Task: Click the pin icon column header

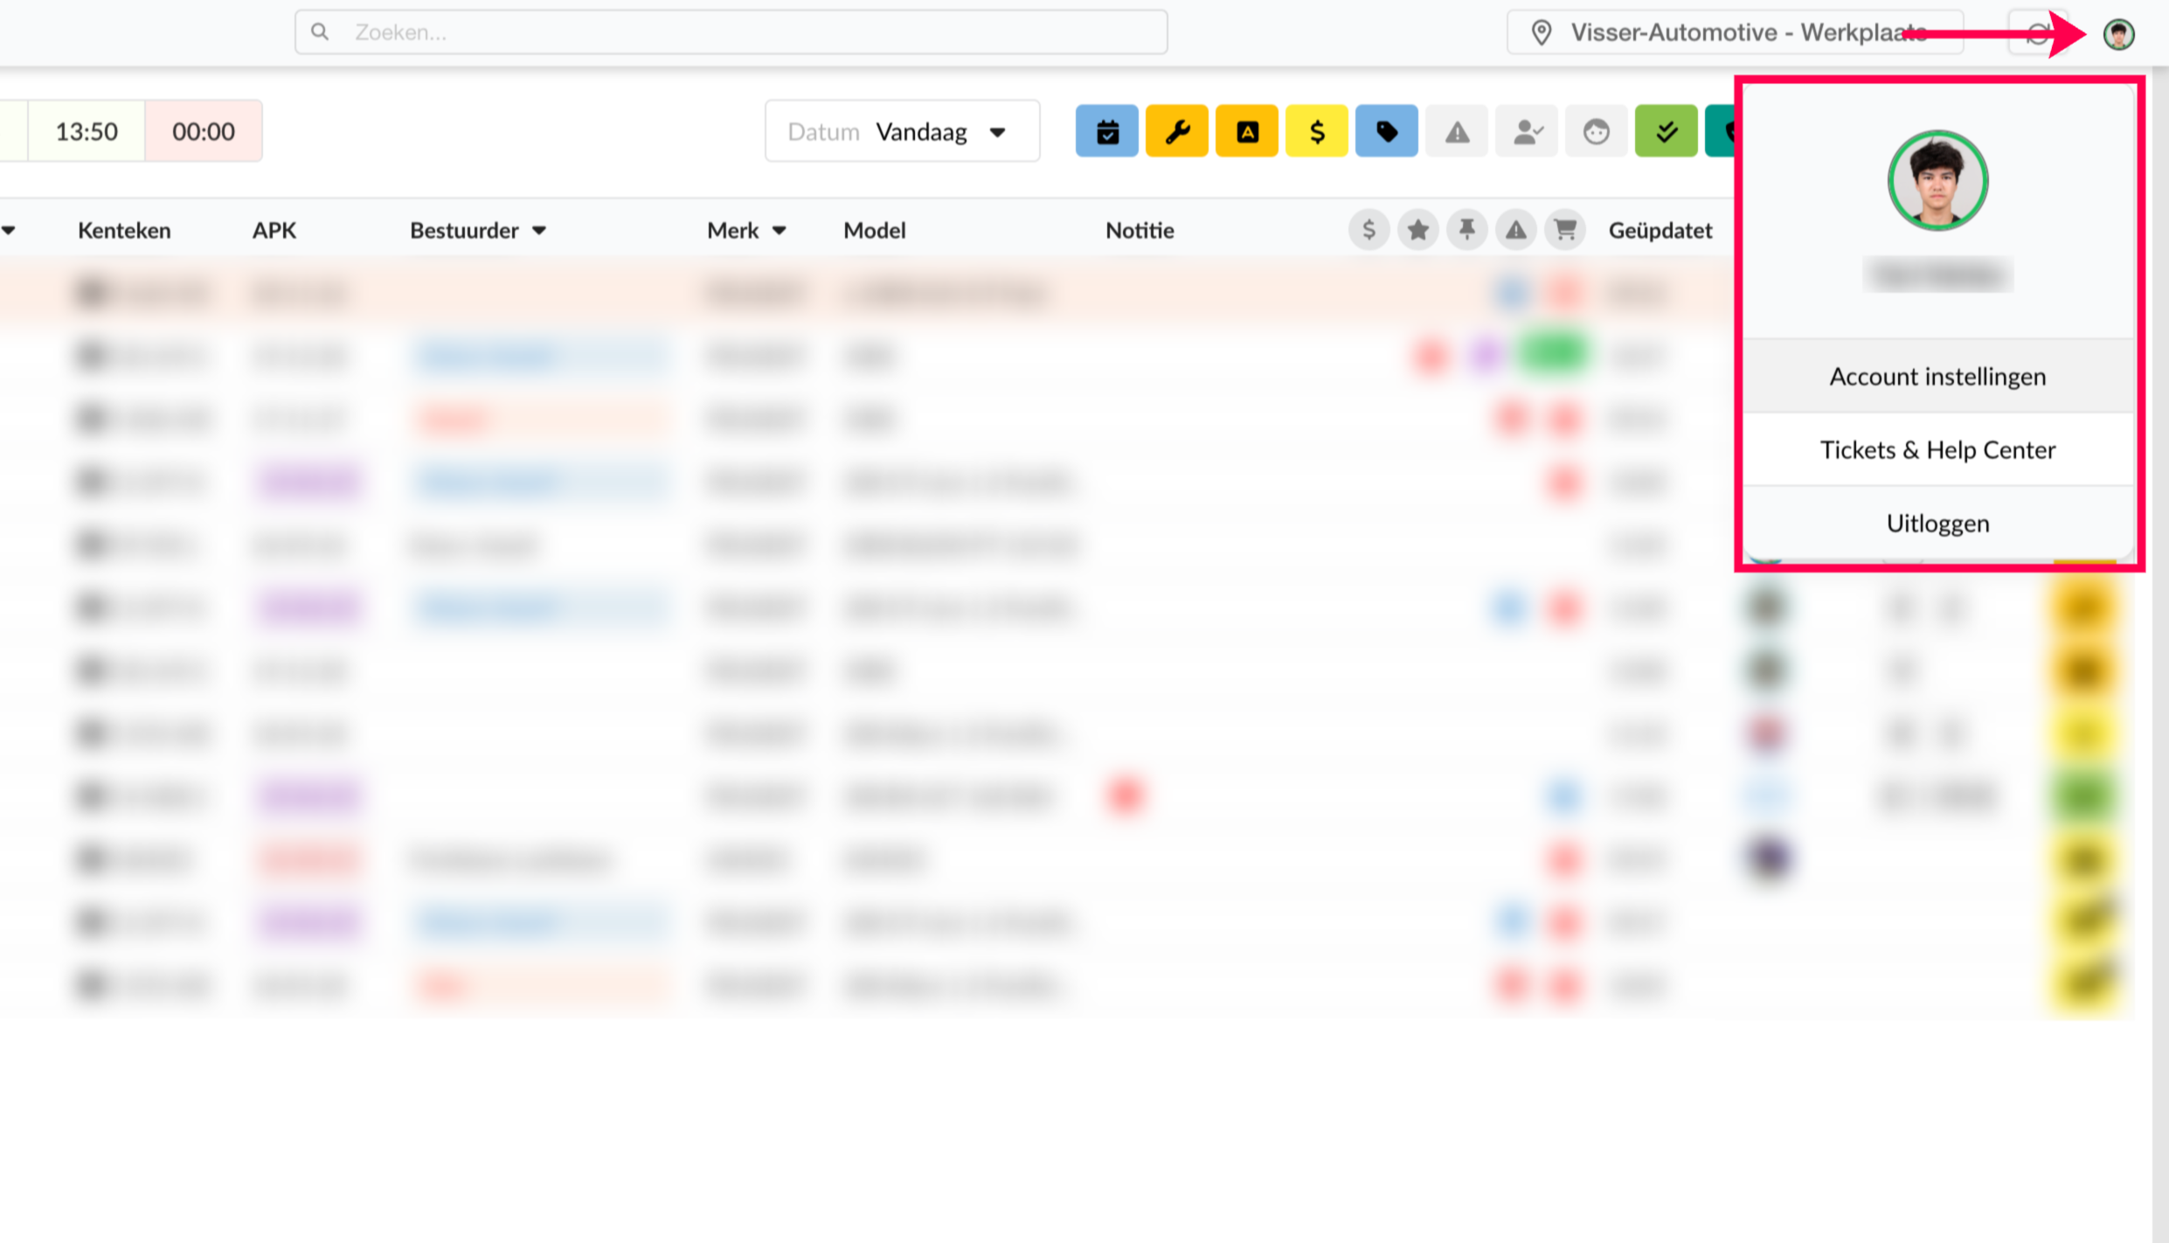Action: click(x=1466, y=231)
